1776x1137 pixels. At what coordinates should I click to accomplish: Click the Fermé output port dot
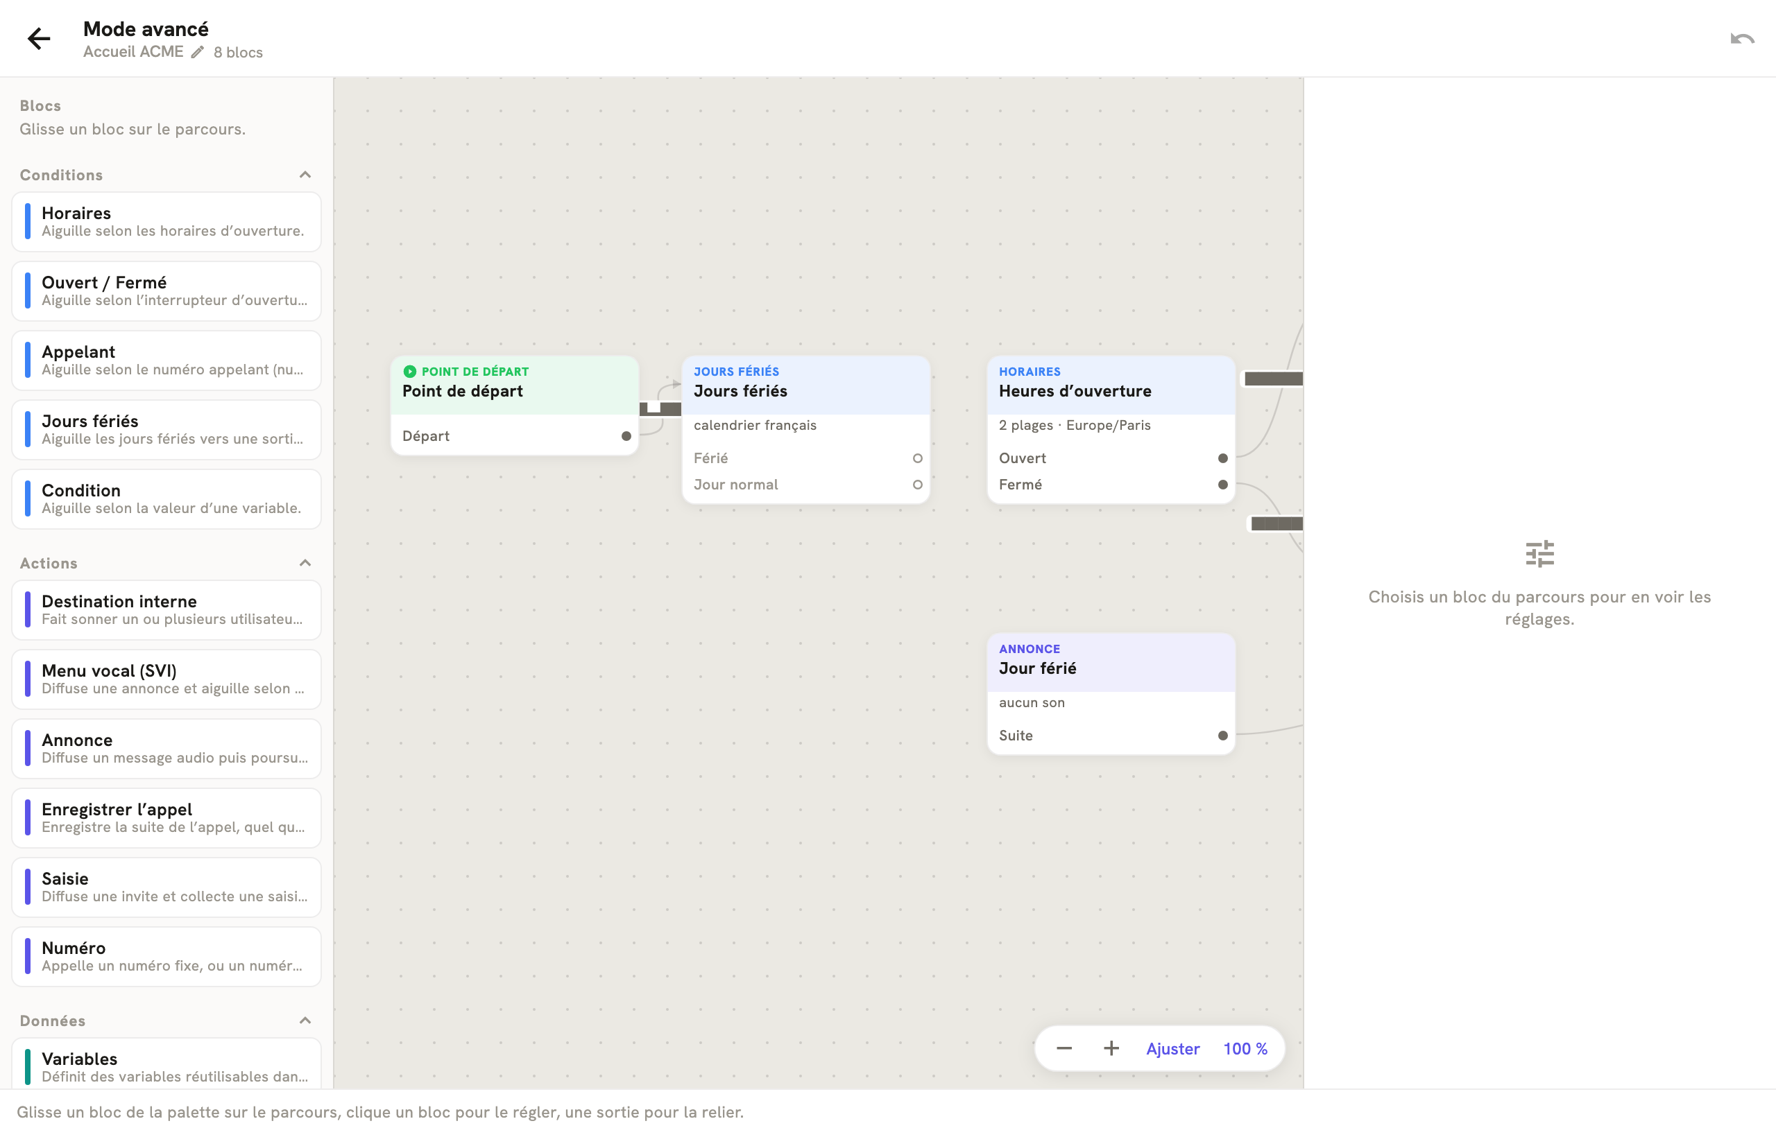point(1222,485)
